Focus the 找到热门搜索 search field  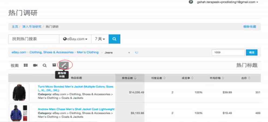point(34,39)
